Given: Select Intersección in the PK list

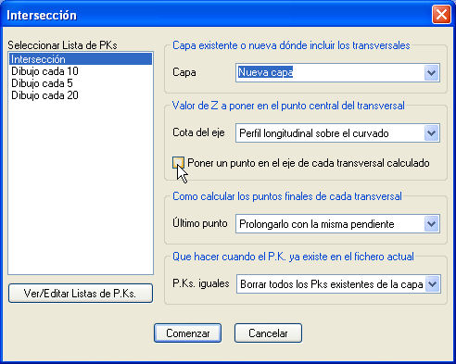Looking at the screenshot, I should click(x=81, y=59).
